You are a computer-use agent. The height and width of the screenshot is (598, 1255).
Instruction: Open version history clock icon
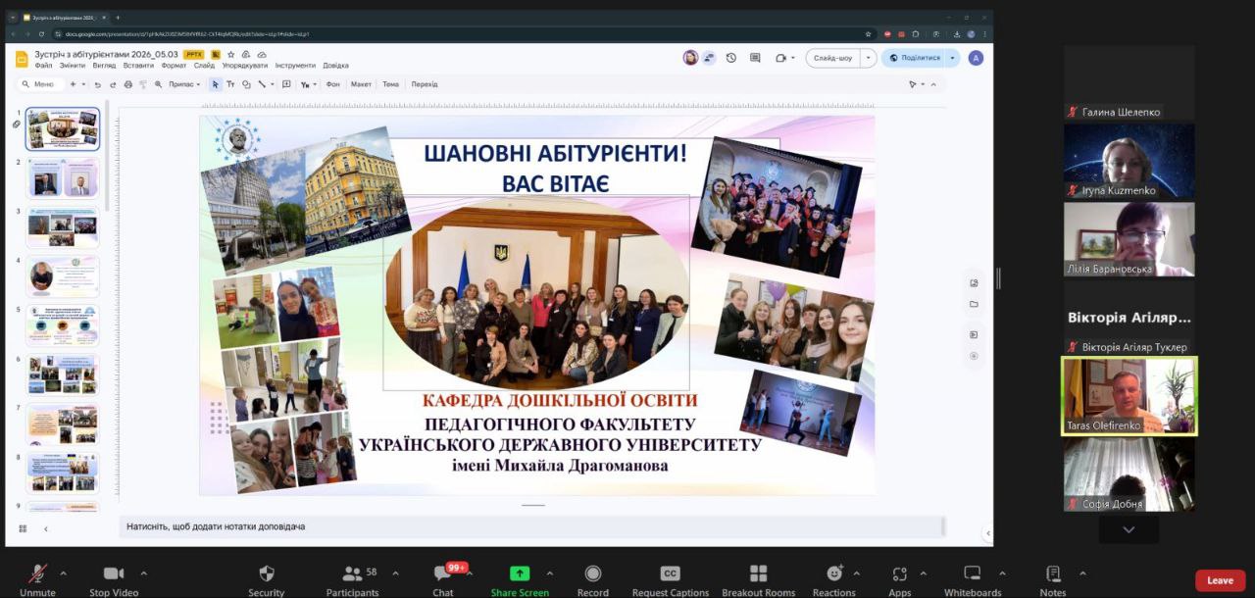[730, 58]
